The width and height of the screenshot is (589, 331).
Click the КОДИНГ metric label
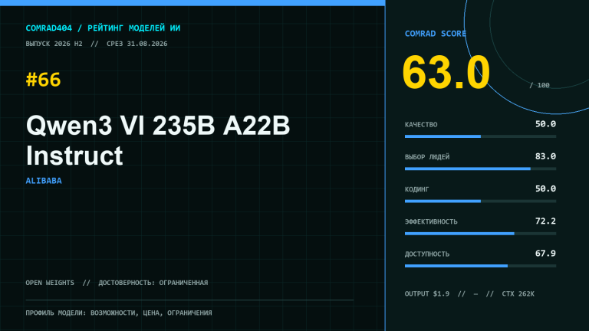[417, 189]
